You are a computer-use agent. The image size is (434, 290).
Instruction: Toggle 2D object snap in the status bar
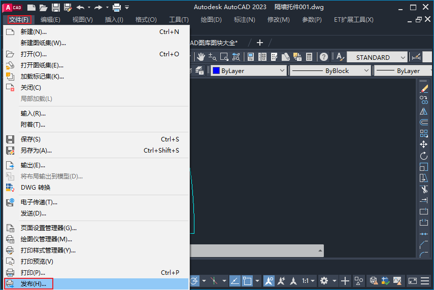248,280
